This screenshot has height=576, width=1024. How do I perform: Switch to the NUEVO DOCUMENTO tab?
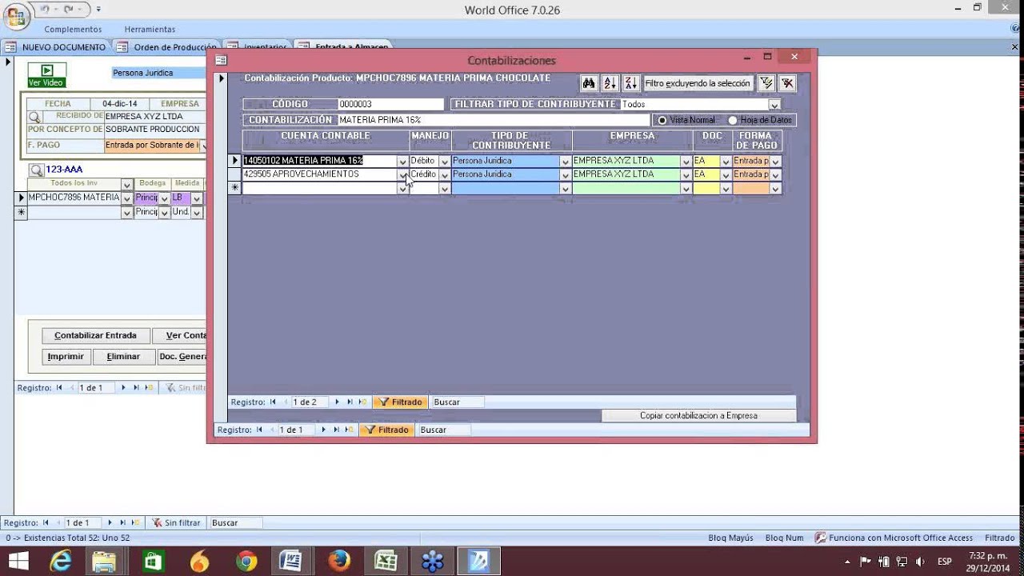click(56, 47)
